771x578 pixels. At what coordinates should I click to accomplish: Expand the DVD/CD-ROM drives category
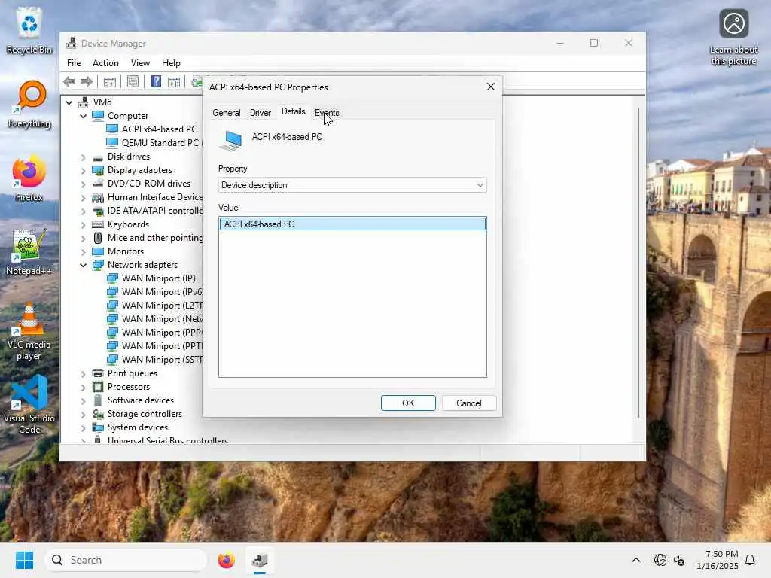point(83,184)
